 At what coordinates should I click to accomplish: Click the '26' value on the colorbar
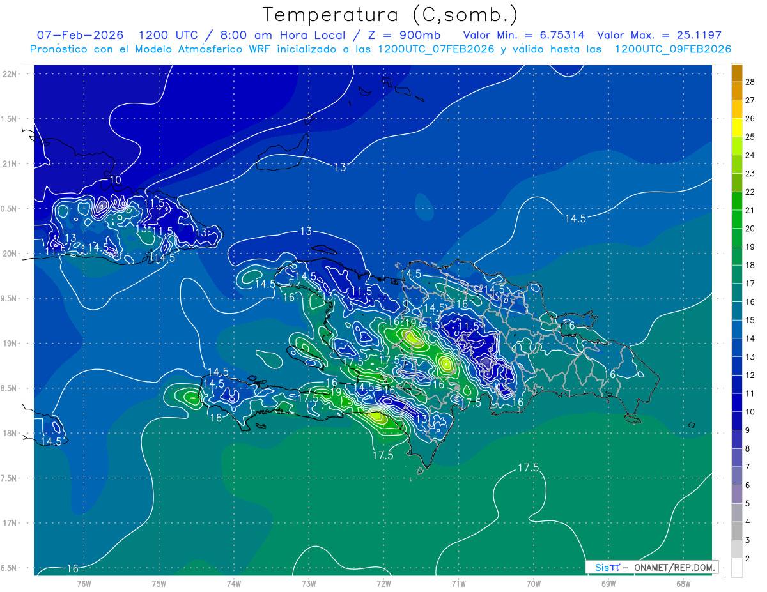pyautogui.click(x=750, y=118)
